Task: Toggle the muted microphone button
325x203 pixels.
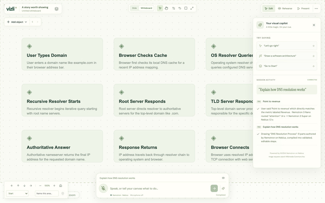Action: [104, 188]
